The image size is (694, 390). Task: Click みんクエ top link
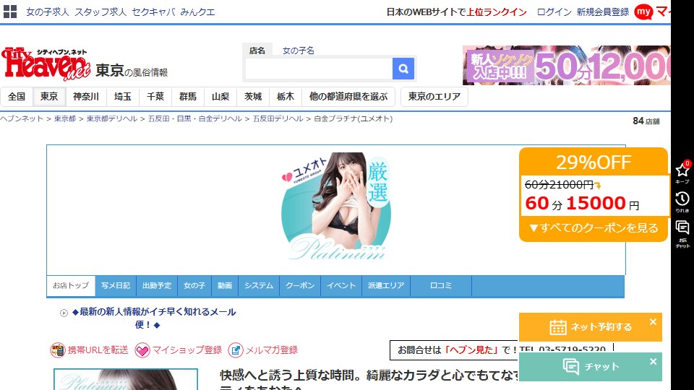(x=197, y=12)
